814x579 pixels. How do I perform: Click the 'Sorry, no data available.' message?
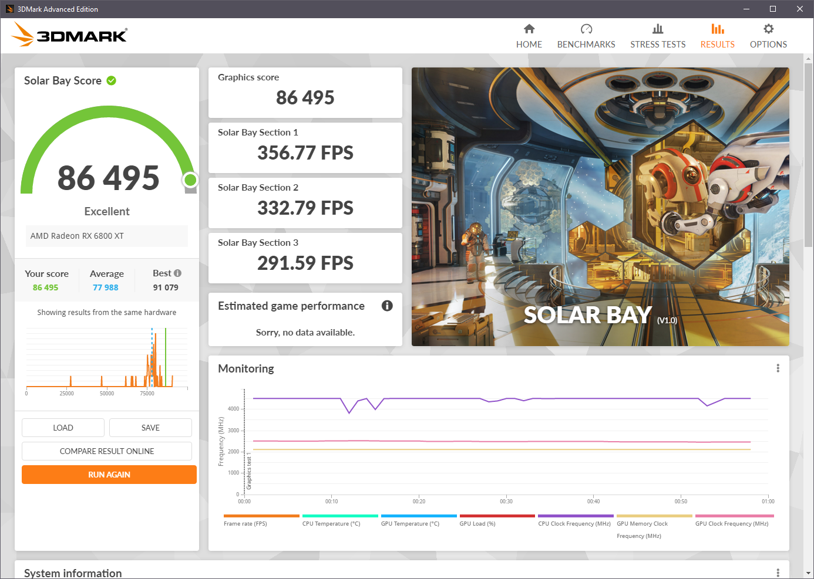[x=305, y=332]
